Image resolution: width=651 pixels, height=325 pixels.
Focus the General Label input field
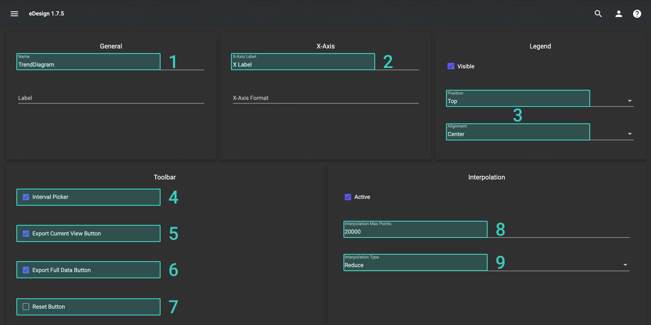tap(111, 98)
